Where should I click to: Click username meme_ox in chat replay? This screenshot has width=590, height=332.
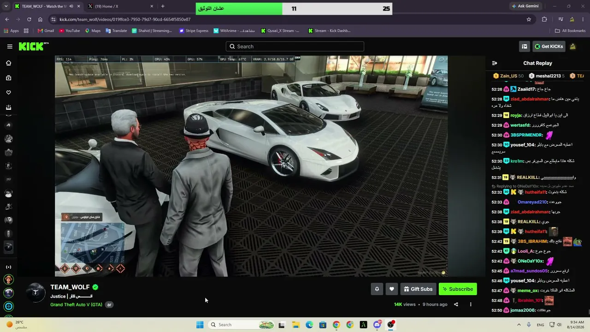(x=528, y=290)
